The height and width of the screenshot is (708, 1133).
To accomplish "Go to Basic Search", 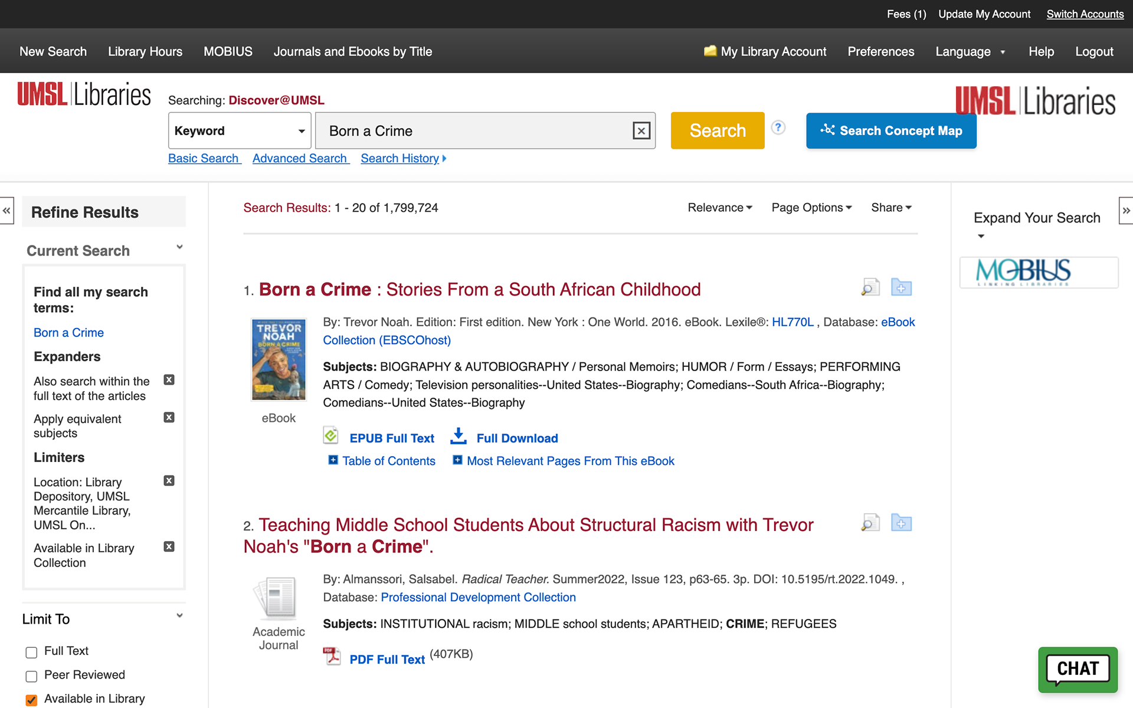I will [205, 158].
